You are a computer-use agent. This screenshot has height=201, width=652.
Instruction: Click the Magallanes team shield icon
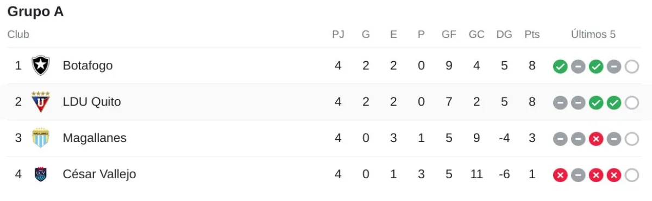point(41,138)
